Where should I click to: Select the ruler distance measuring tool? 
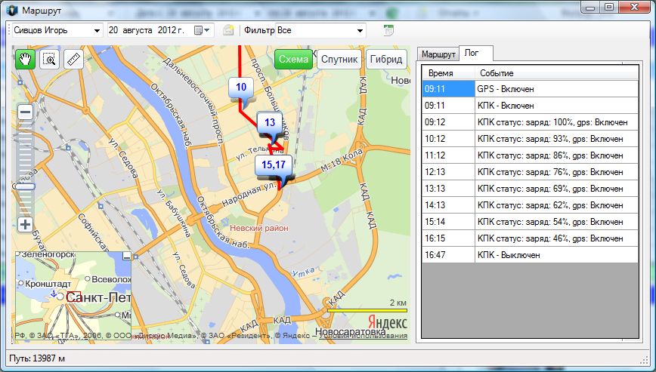pyautogui.click(x=73, y=60)
